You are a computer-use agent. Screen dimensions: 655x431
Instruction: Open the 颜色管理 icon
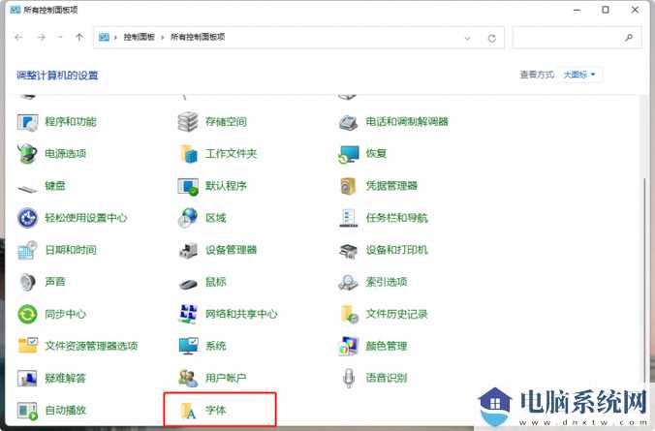[x=348, y=346]
